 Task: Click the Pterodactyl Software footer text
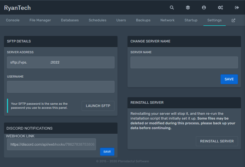(123, 161)
